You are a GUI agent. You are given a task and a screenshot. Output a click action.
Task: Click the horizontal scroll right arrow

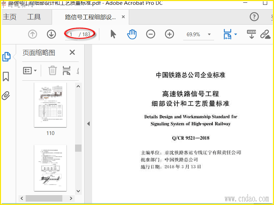coord(71,198)
